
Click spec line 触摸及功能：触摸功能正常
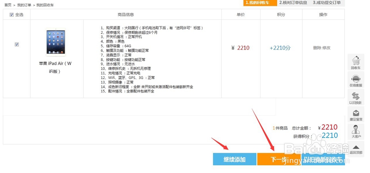(x=125, y=50)
